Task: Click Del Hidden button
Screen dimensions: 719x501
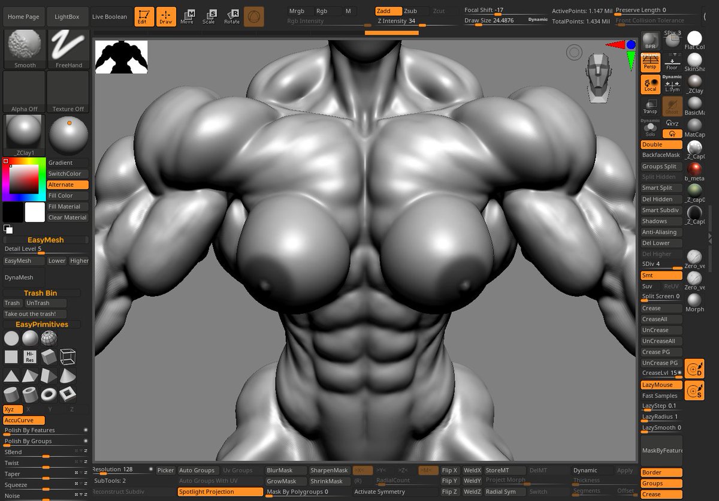Action: [x=661, y=199]
